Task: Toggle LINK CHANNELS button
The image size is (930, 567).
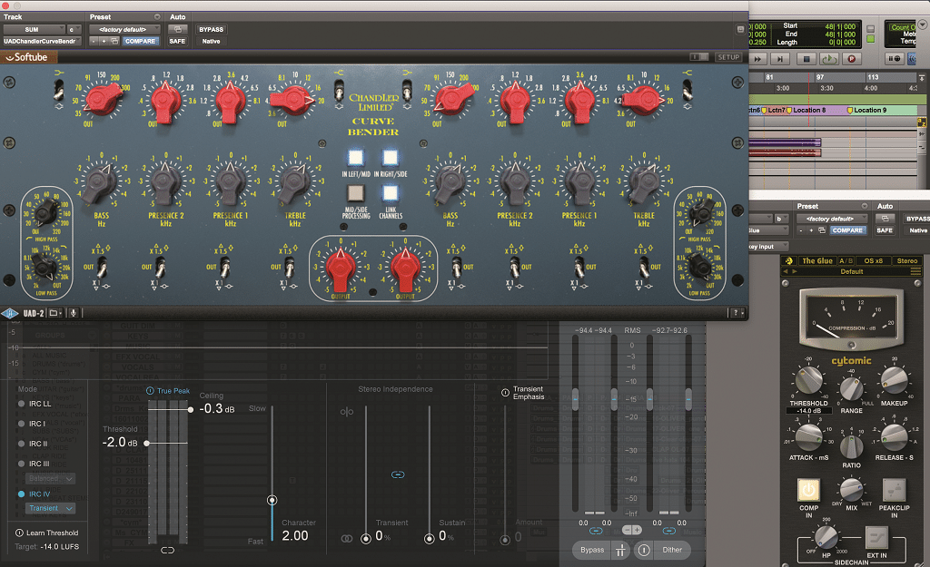Action: click(391, 193)
